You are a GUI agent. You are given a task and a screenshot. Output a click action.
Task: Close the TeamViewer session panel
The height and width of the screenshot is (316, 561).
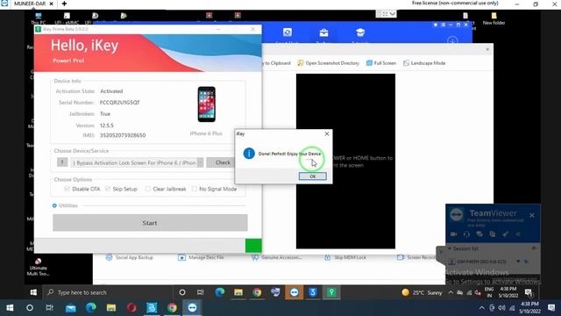click(532, 215)
